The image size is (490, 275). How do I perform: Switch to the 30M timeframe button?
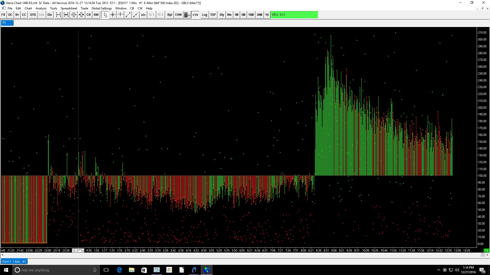(259, 15)
